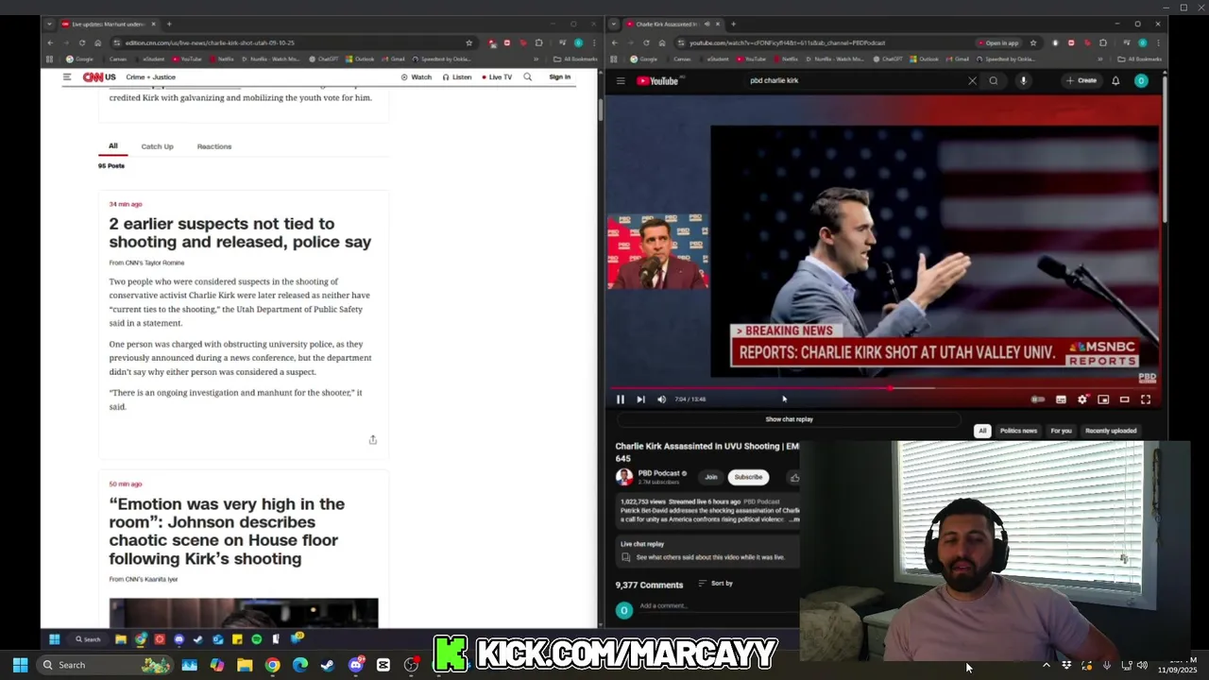This screenshot has height=680, width=1209.
Task: Open CNN hamburger section menu
Action: (67, 76)
